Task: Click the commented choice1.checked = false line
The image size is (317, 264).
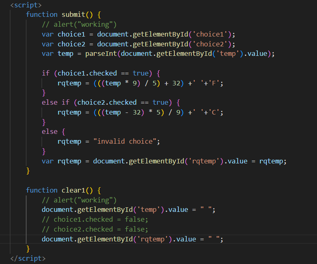Action: [95, 219]
